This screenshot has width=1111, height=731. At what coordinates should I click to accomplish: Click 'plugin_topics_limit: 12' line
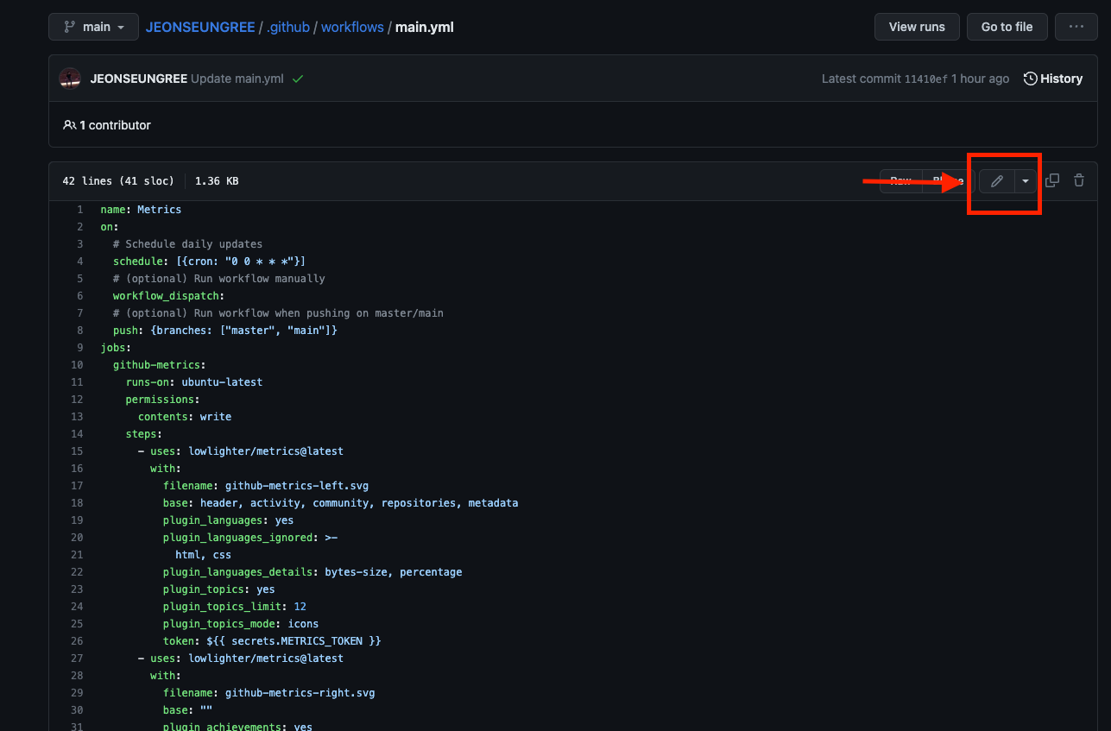tap(235, 607)
